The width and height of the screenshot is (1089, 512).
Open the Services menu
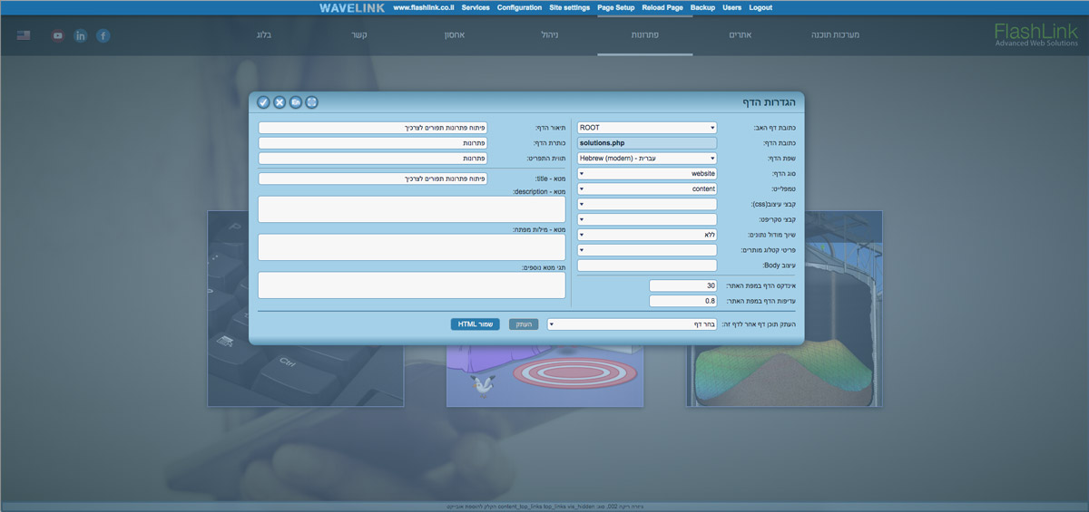coord(476,7)
